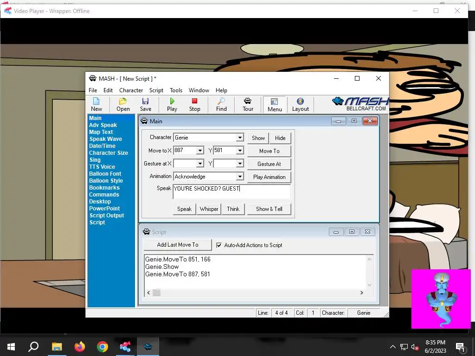Screen dimensions: 475x356
Task: Click the Show & Tell button
Action: pos(269,209)
